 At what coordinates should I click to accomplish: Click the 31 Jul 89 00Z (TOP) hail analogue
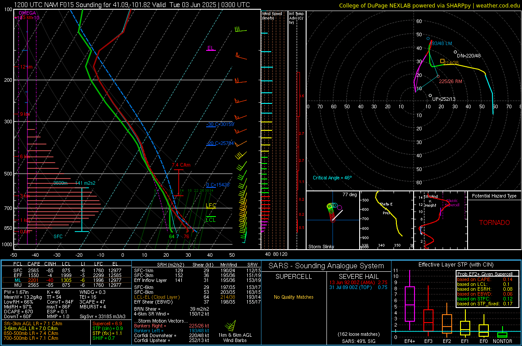coord(358,287)
